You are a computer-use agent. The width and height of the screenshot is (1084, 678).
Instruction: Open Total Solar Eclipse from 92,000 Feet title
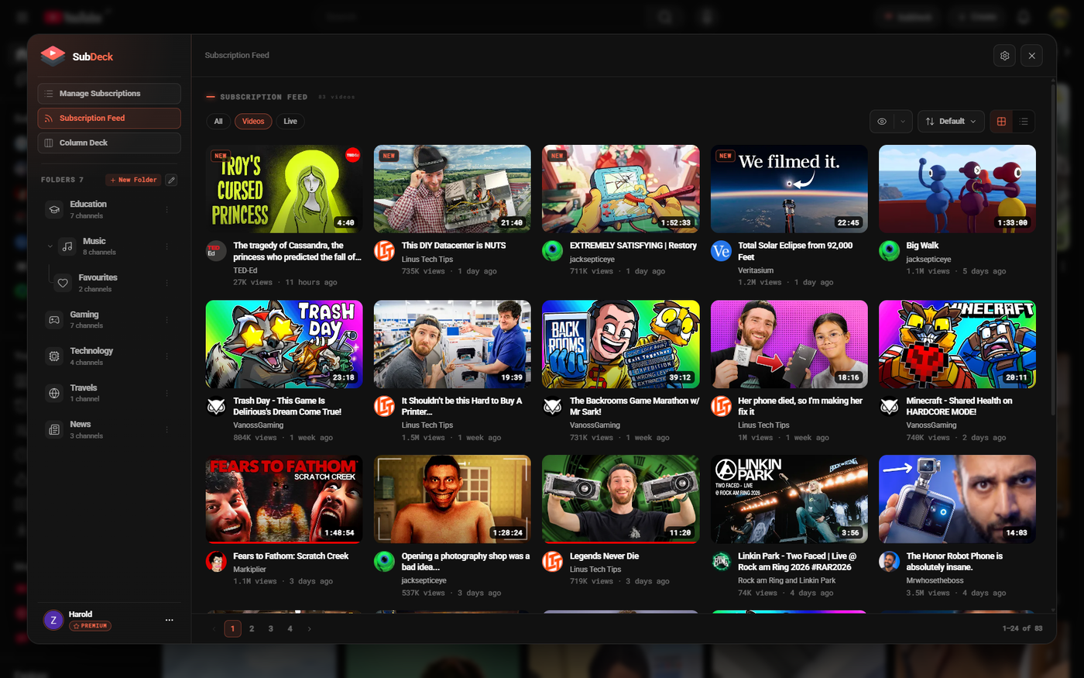pyautogui.click(x=795, y=251)
